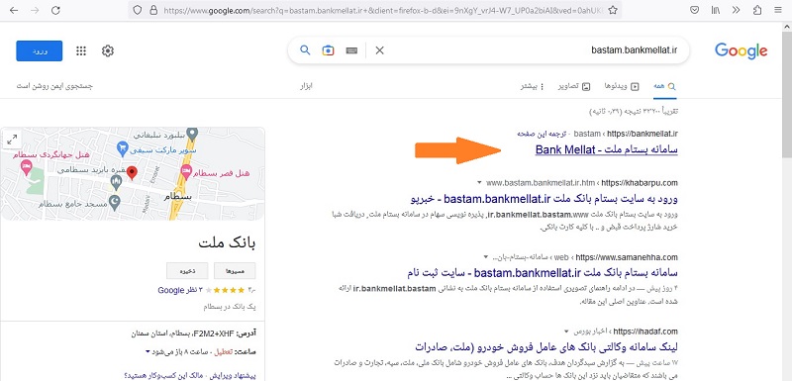Screen dimensions: 792x381
Task: Click ترجمه این صفحه translate link
Action: click(542, 134)
